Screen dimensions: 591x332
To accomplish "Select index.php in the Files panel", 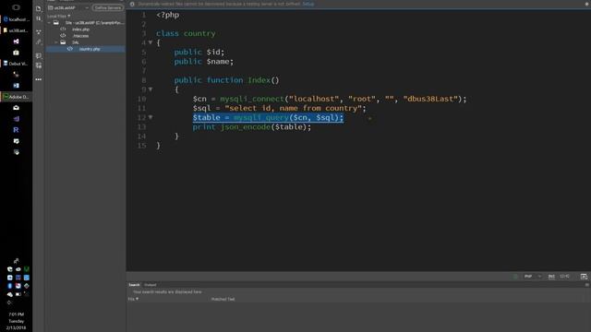I will pyautogui.click(x=80, y=30).
